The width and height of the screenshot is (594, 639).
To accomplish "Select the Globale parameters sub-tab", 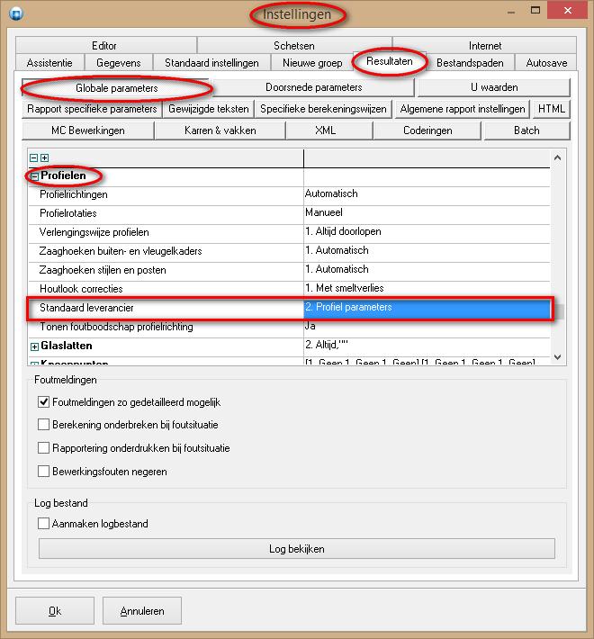I will click(x=116, y=87).
